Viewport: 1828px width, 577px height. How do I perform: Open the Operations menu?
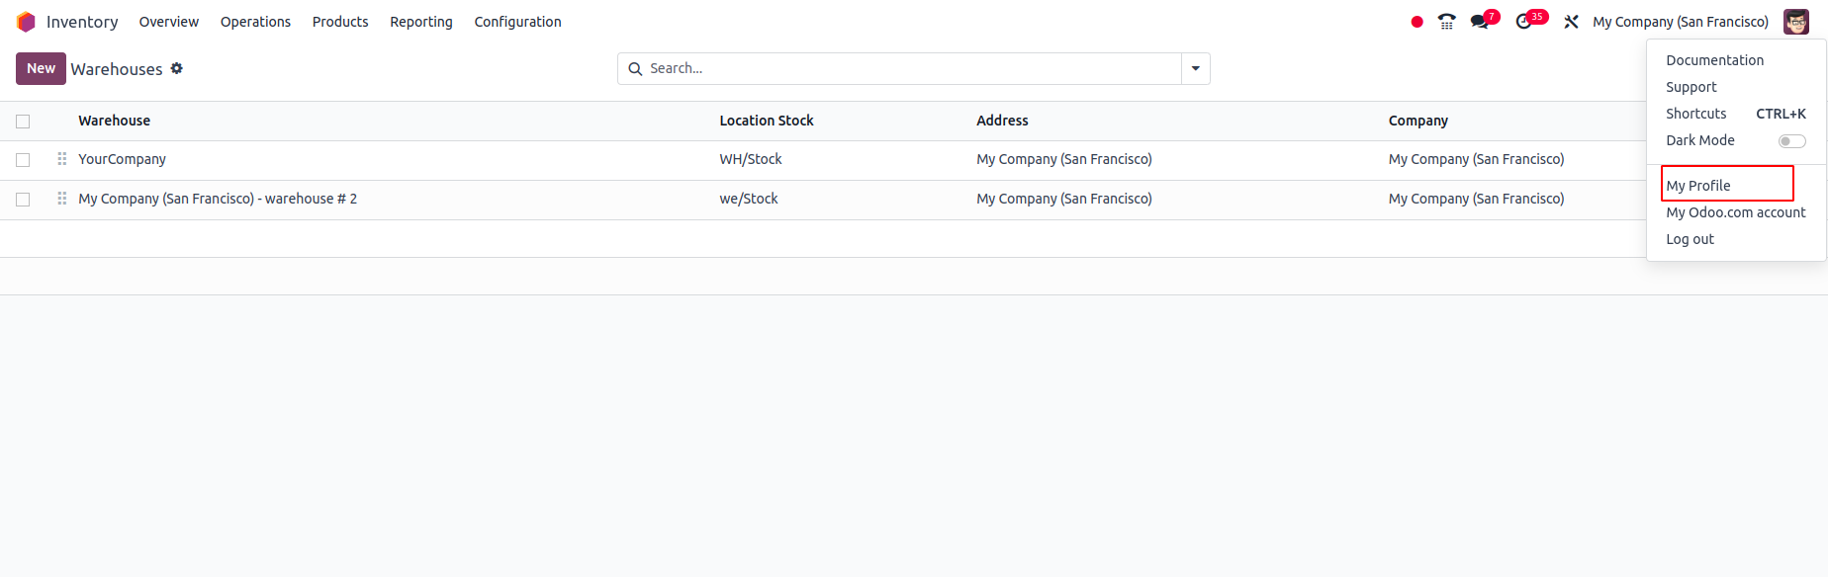pyautogui.click(x=255, y=22)
